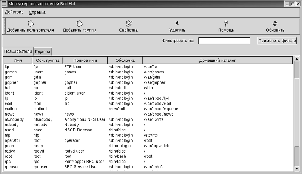Screen dimensions: 302x174
Task: Sort by the Оболочка column header
Action: click(x=125, y=60)
